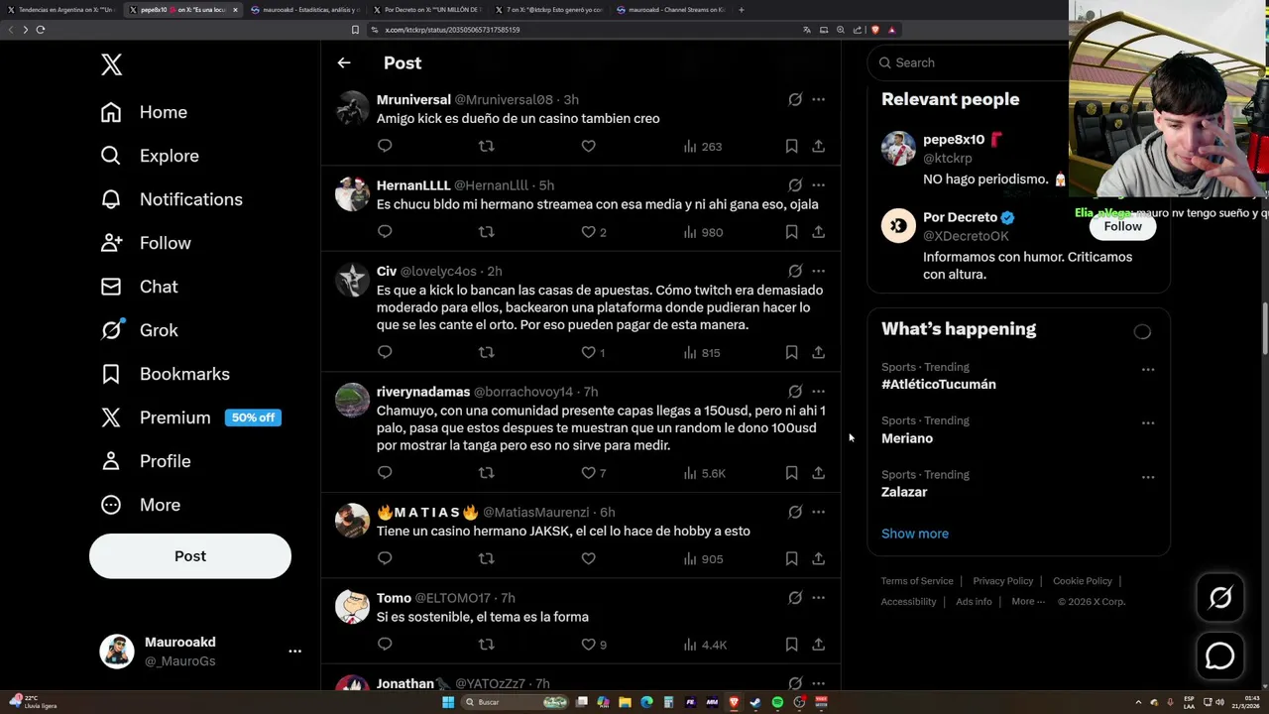The width and height of the screenshot is (1269, 714).
Task: Like HernanLLLL's comment with 2 likes
Action: [x=593, y=232]
